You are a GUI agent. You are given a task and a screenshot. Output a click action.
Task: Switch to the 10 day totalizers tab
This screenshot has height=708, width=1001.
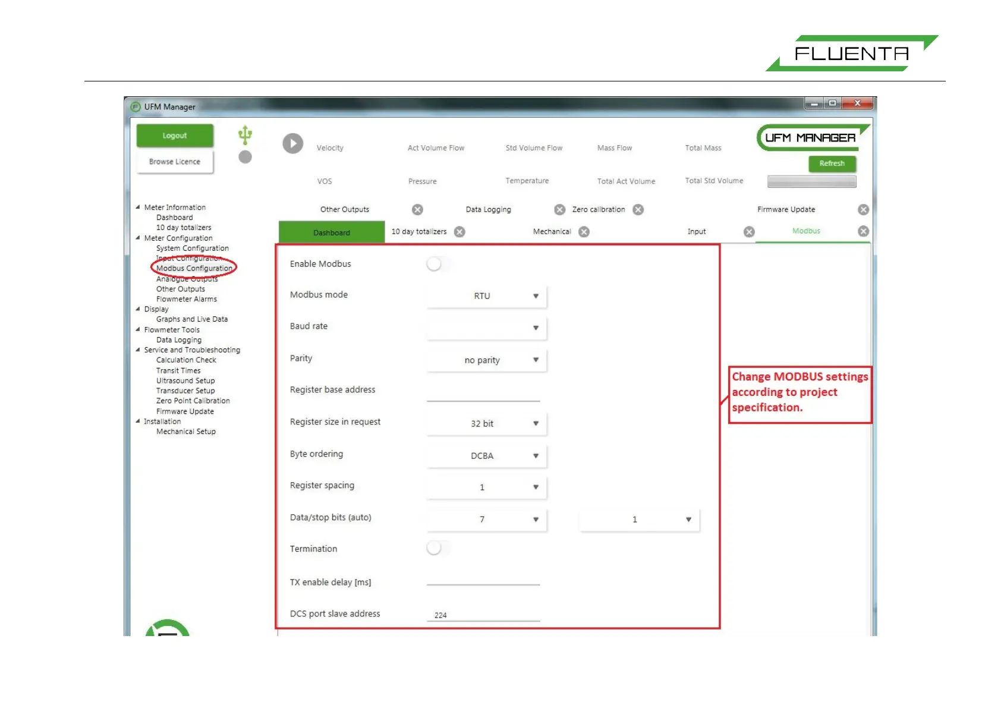[x=419, y=232]
